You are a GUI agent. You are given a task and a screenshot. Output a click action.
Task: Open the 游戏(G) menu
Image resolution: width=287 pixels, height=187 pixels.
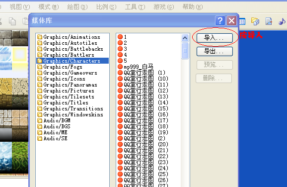164,7
